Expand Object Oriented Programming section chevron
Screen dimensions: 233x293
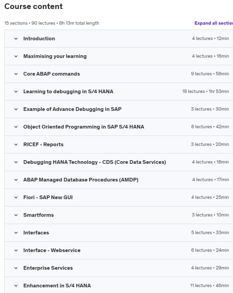tap(16, 127)
